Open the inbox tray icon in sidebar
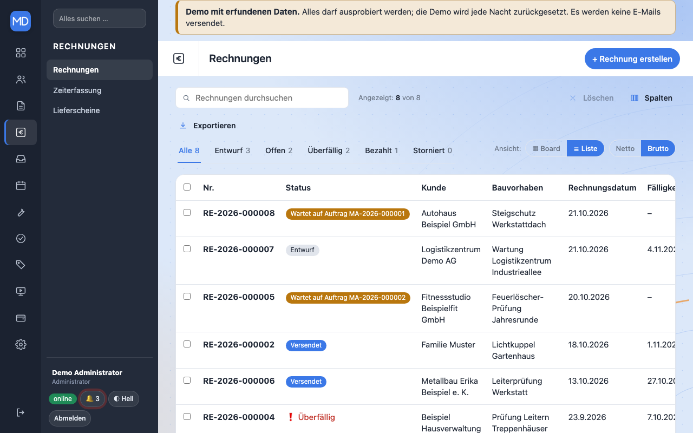The width and height of the screenshot is (693, 433). tap(21, 159)
